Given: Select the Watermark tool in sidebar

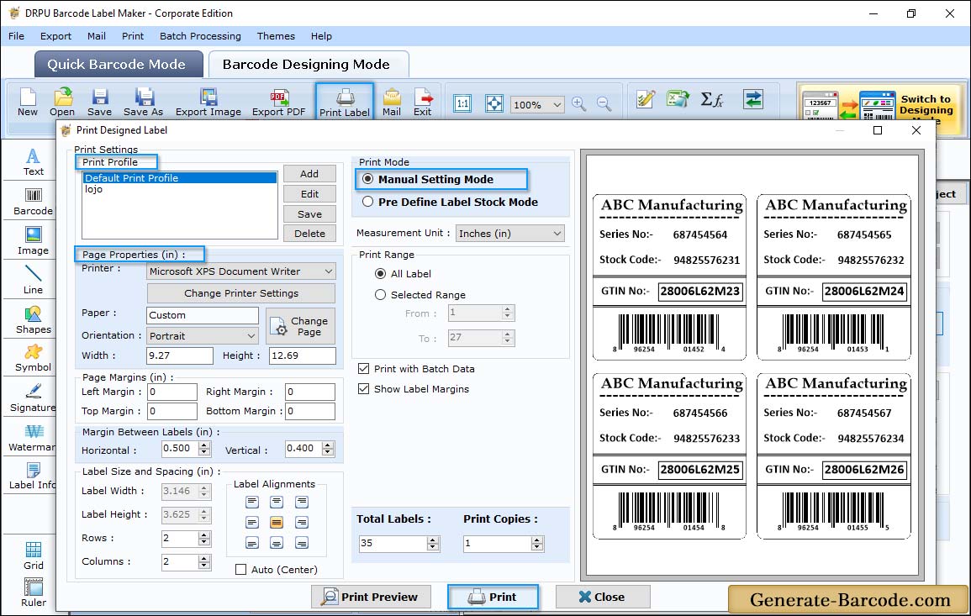Looking at the screenshot, I should 32,438.
